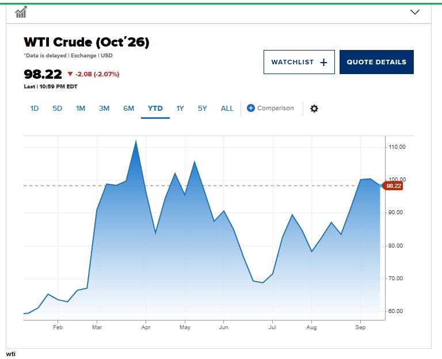Click the March peak point on the chart
This screenshot has height=359, width=442.
pyautogui.click(x=136, y=140)
